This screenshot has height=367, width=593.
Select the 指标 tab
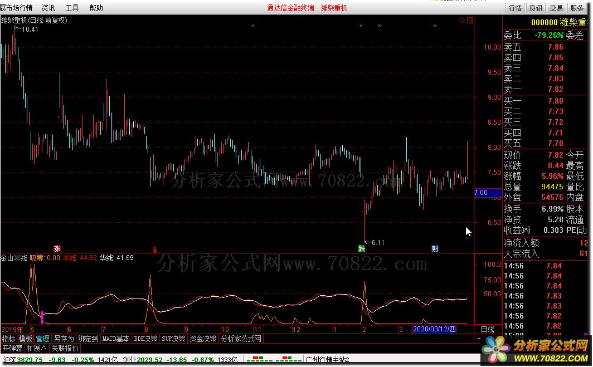coord(9,339)
